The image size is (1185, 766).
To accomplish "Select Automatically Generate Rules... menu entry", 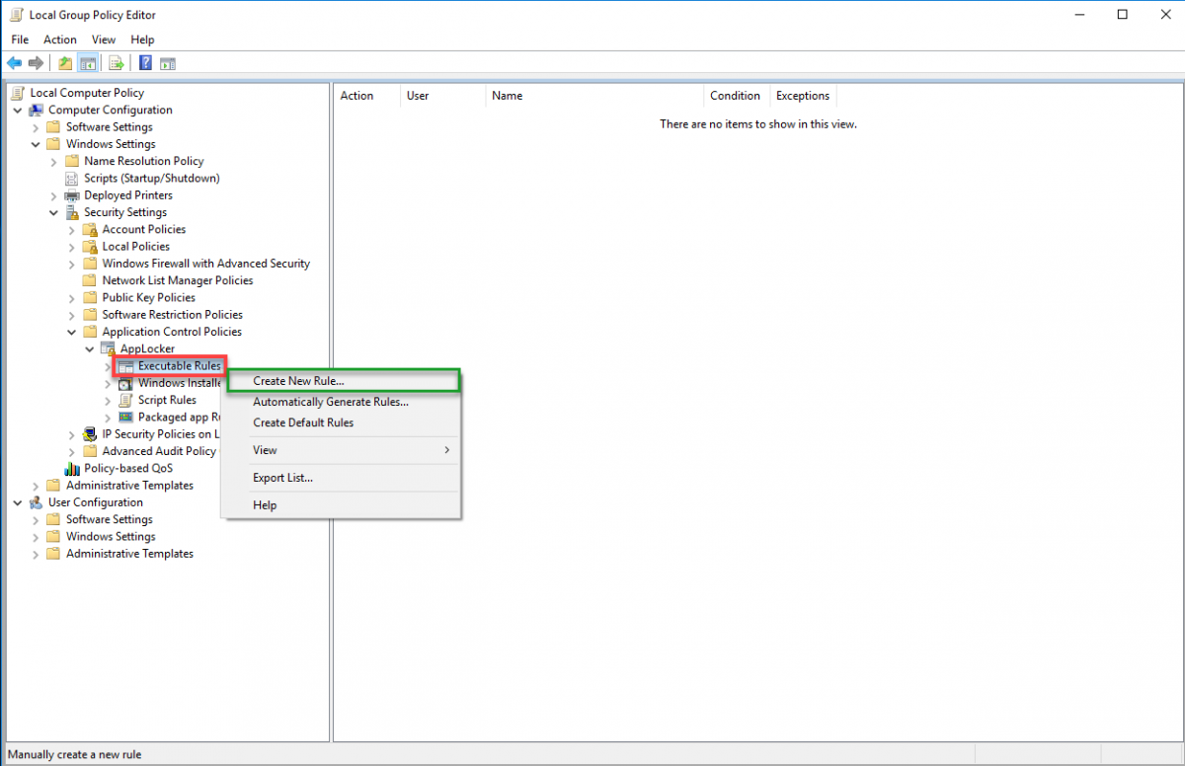I will tap(330, 402).
